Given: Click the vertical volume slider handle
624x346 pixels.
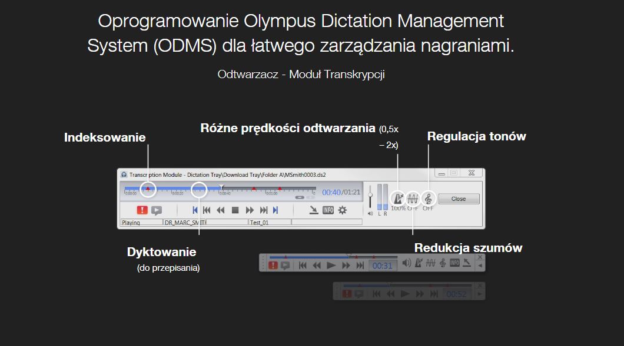Looking at the screenshot, I should [370, 196].
